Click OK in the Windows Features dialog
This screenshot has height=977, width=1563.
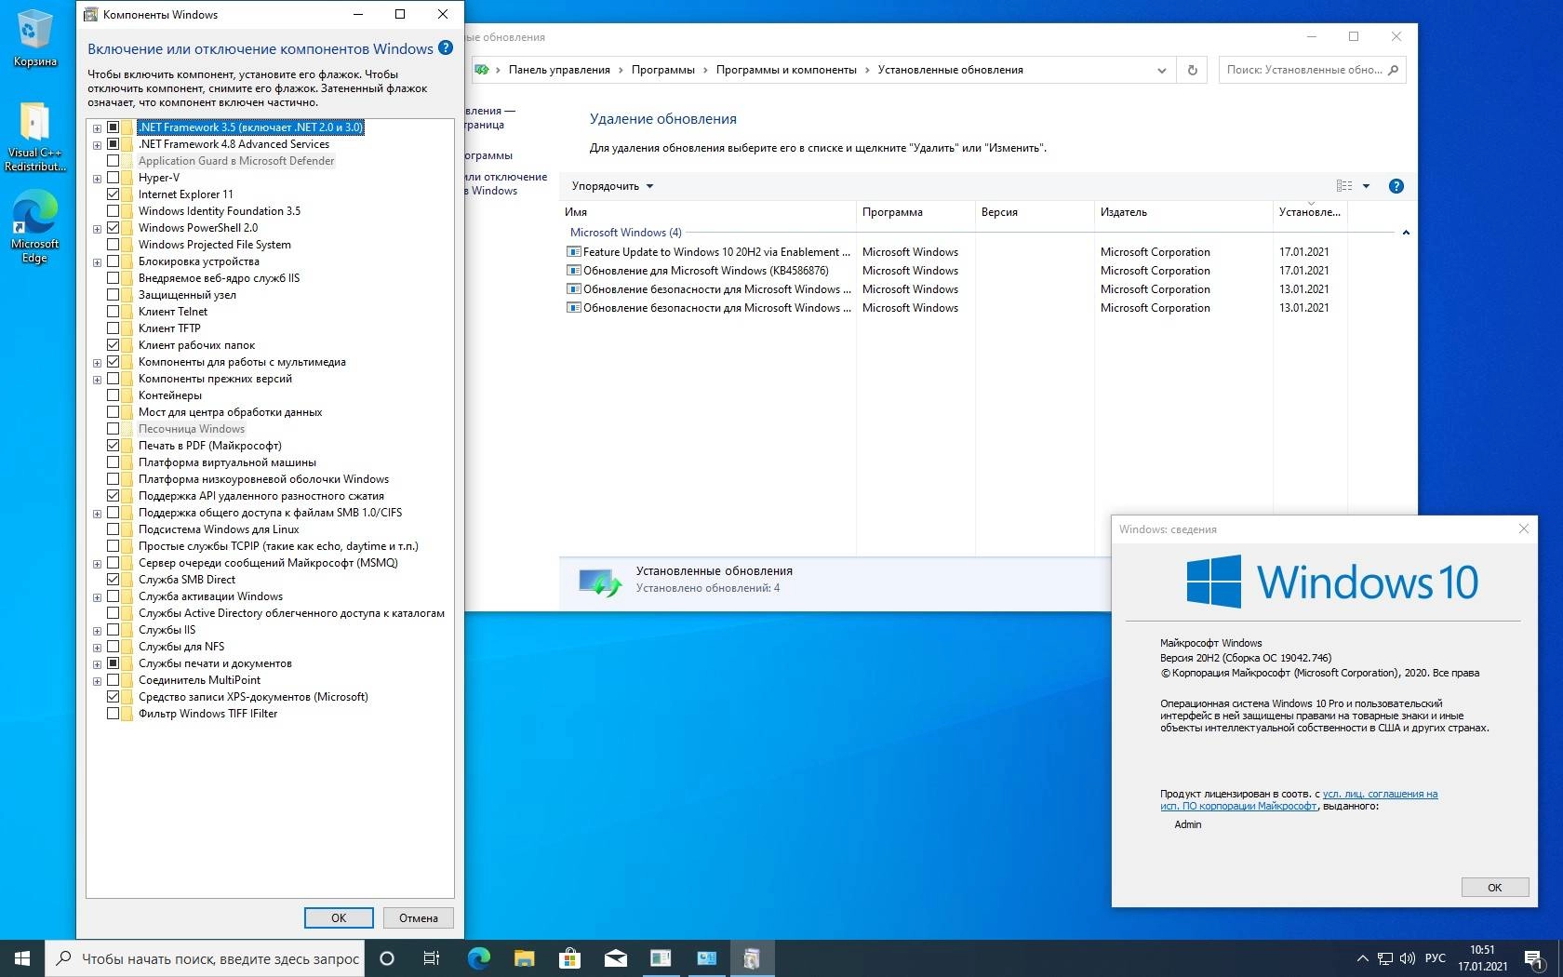click(339, 917)
